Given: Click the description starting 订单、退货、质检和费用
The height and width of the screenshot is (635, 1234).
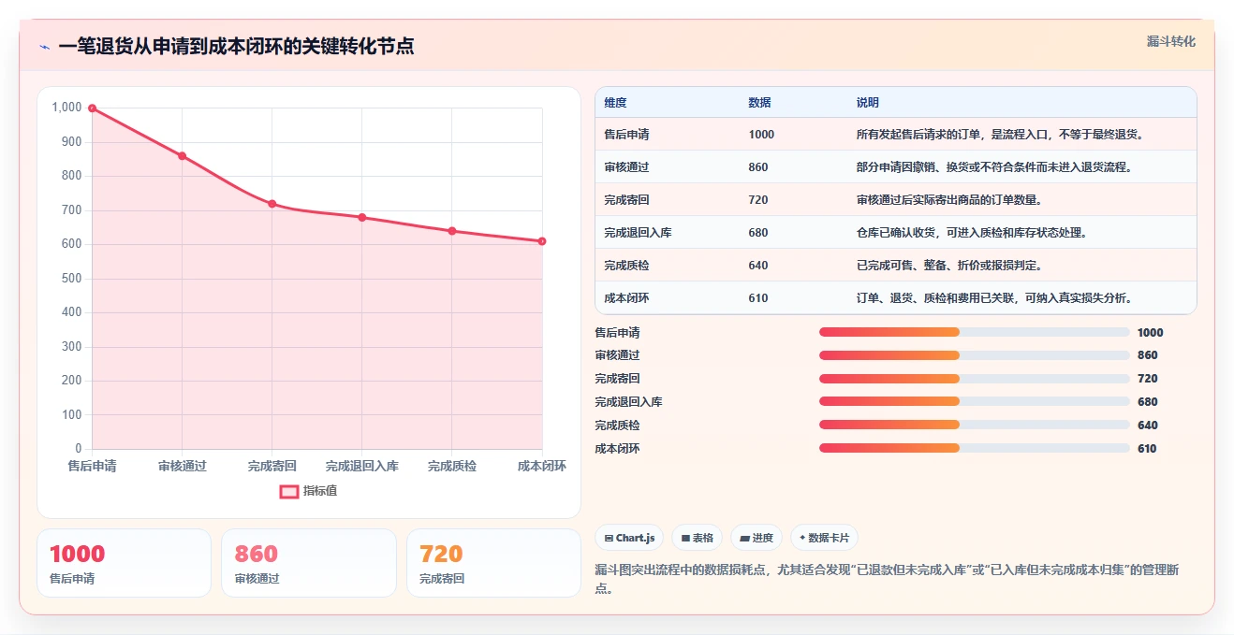Looking at the screenshot, I should point(994,298).
